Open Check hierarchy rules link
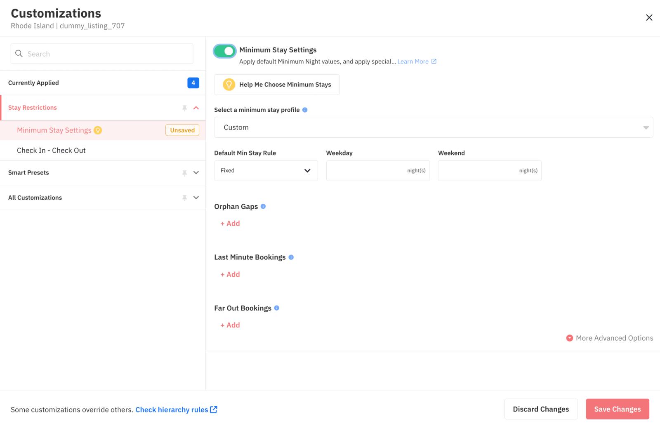 coord(176,410)
